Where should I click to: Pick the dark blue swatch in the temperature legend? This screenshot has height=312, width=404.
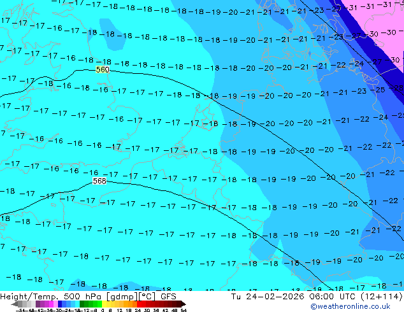60,304
